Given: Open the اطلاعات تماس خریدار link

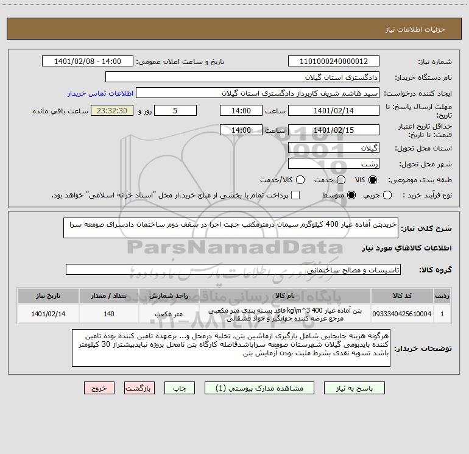Looking at the screenshot, I should 100,93.
